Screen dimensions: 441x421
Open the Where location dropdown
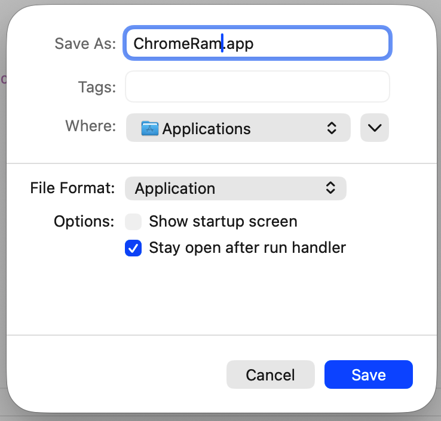tap(238, 128)
